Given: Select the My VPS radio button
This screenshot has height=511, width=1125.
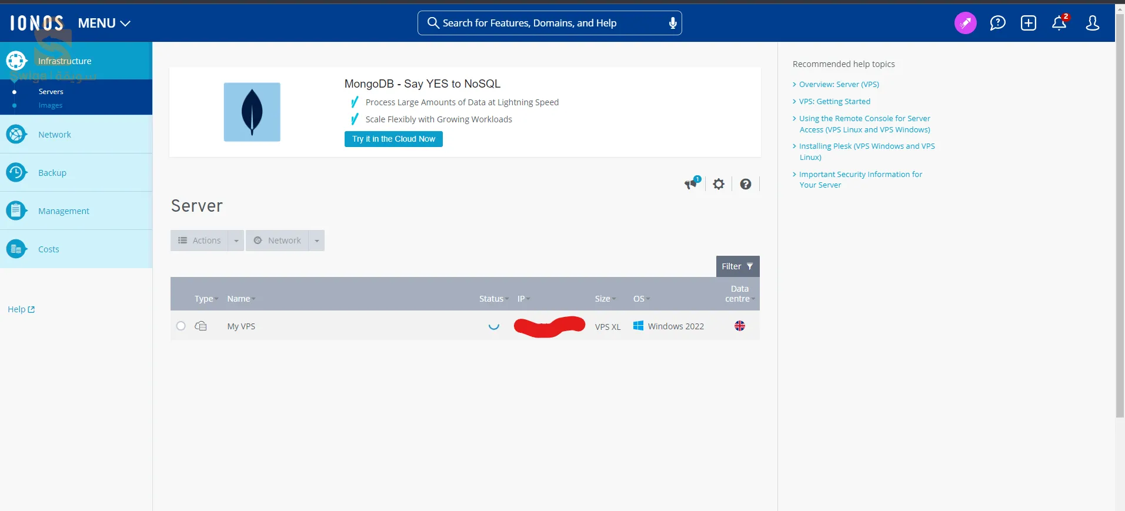Looking at the screenshot, I should 181,326.
